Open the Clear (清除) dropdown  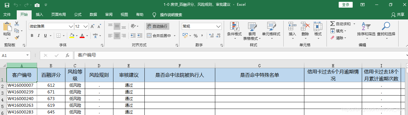pyautogui.click(x=339, y=38)
